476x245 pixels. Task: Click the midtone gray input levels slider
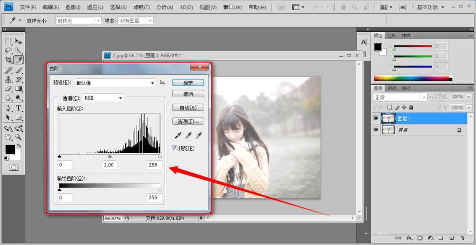tap(110, 156)
